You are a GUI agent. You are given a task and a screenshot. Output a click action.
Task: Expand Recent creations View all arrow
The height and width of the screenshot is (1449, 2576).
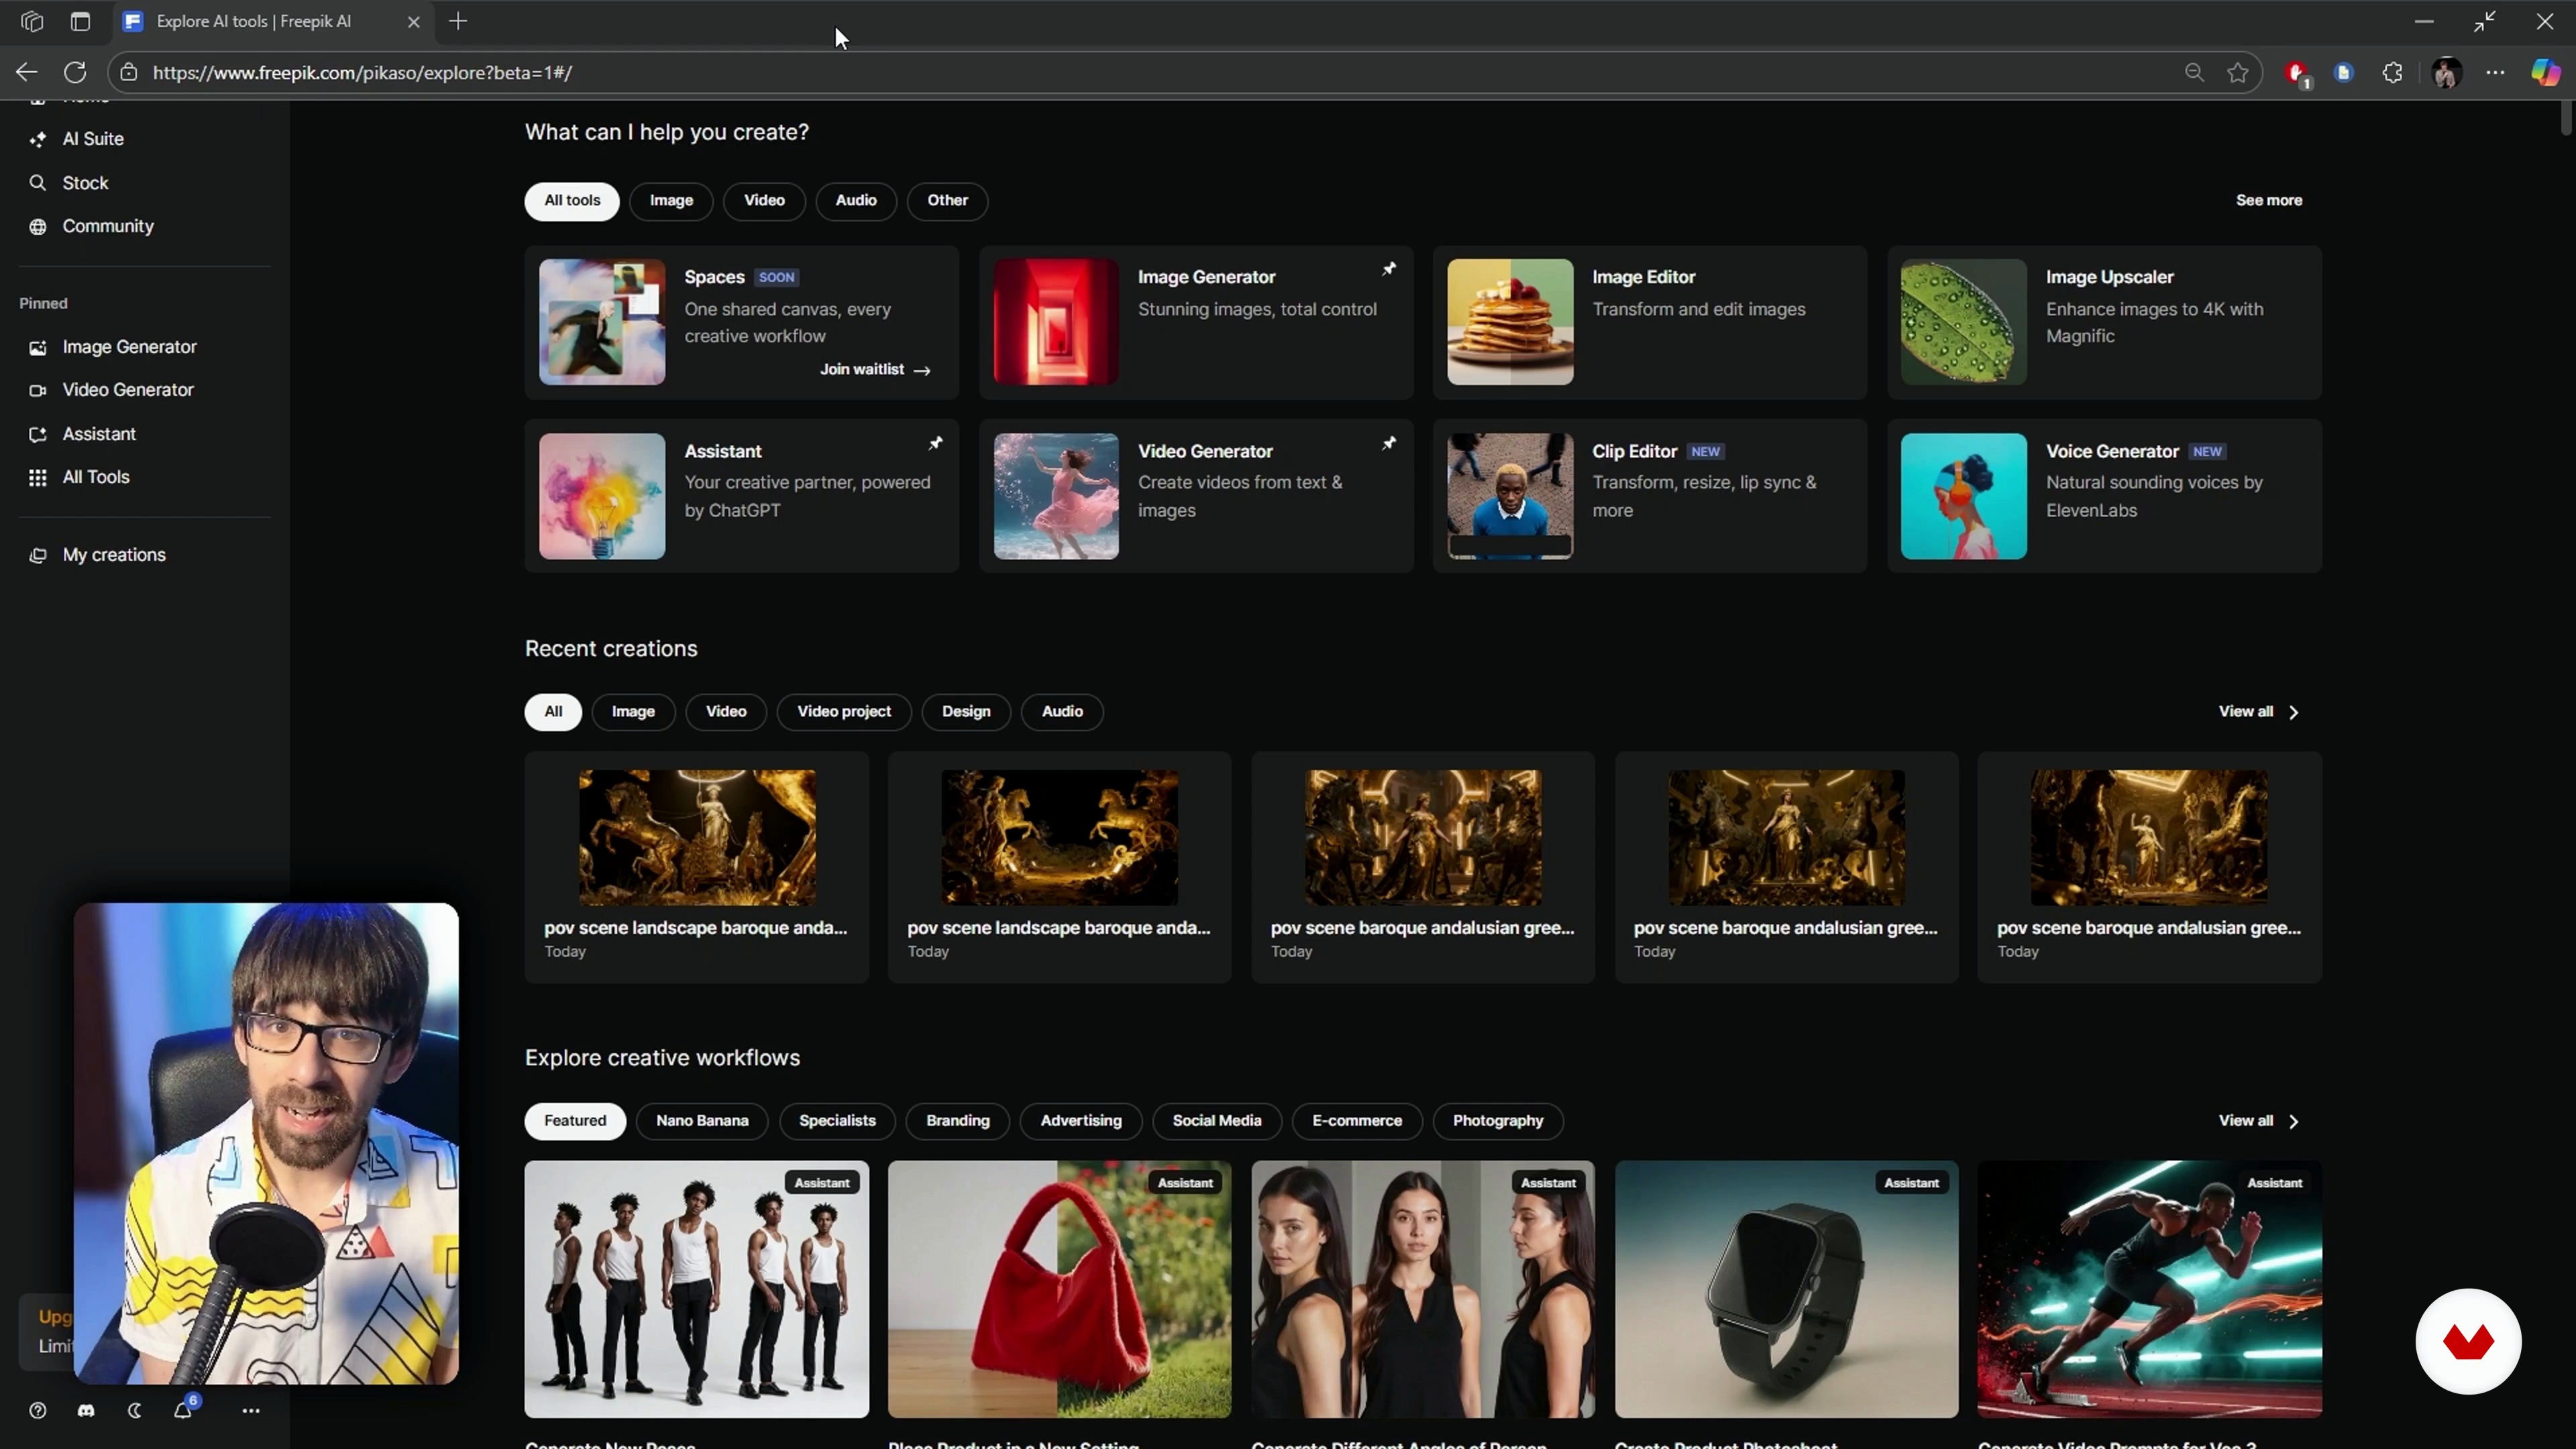pos(2293,712)
